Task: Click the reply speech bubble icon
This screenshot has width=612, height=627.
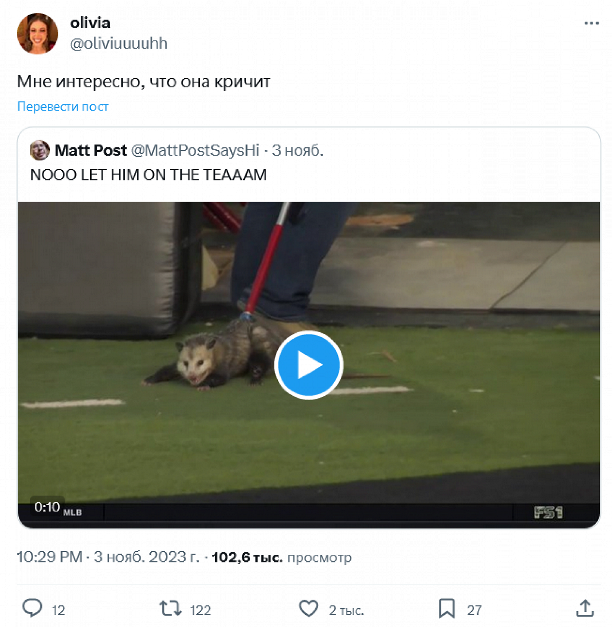Action: click(x=32, y=608)
